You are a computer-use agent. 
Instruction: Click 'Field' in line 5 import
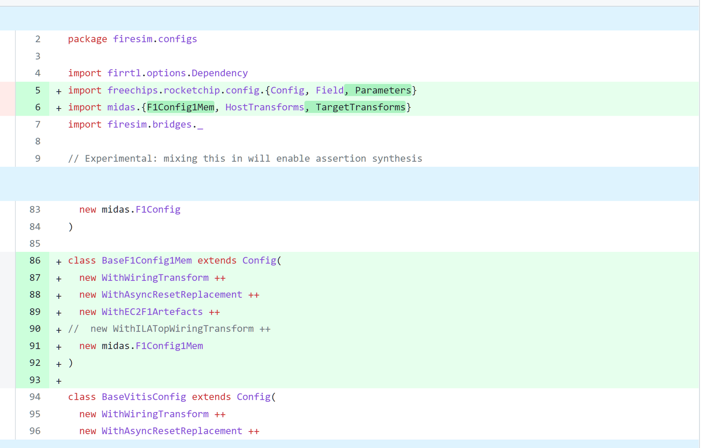point(330,90)
